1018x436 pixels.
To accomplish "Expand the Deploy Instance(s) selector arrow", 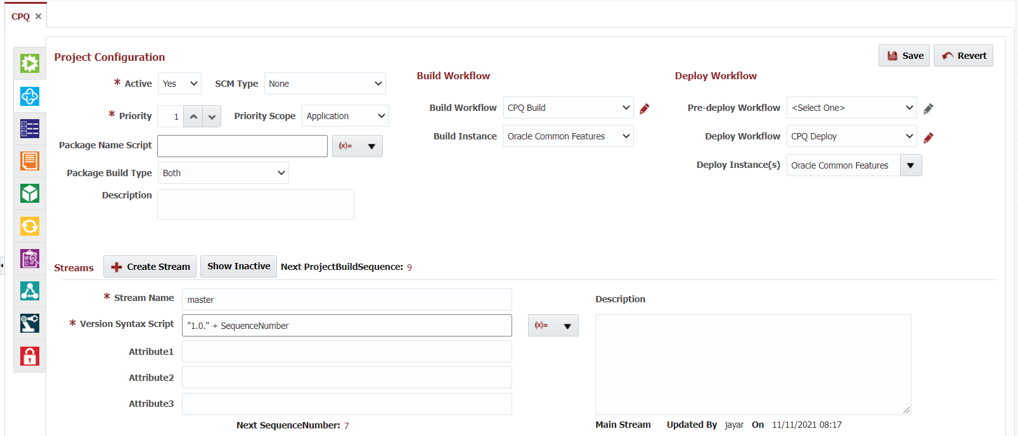I will tap(911, 165).
